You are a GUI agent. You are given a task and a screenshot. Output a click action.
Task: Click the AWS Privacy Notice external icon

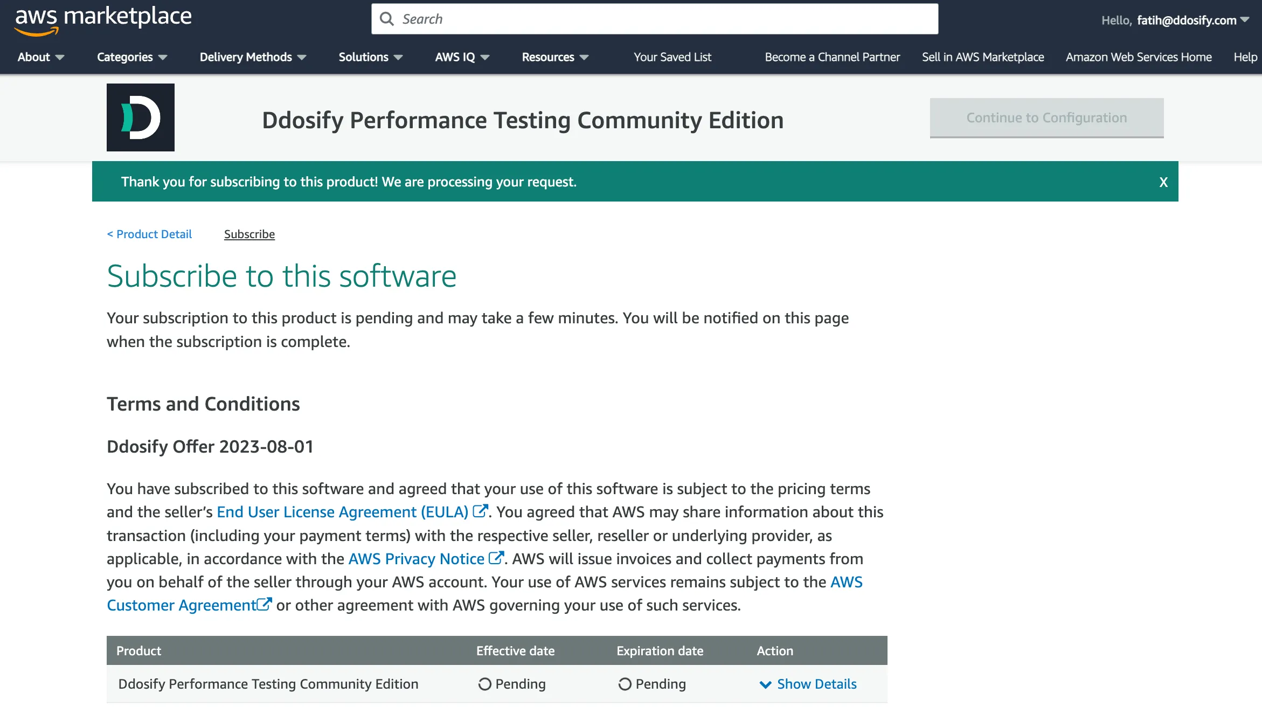click(x=496, y=558)
